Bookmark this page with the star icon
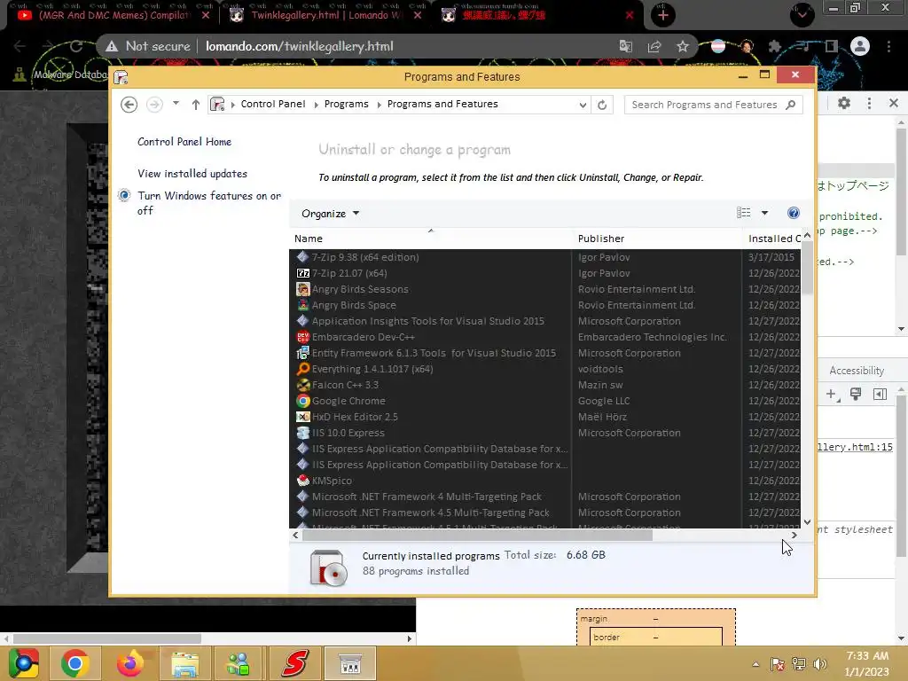This screenshot has width=908, height=681. tap(683, 46)
